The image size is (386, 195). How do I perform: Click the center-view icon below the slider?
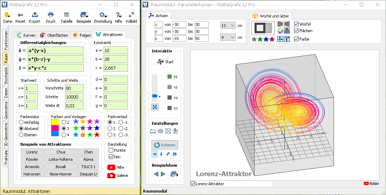click(155, 107)
